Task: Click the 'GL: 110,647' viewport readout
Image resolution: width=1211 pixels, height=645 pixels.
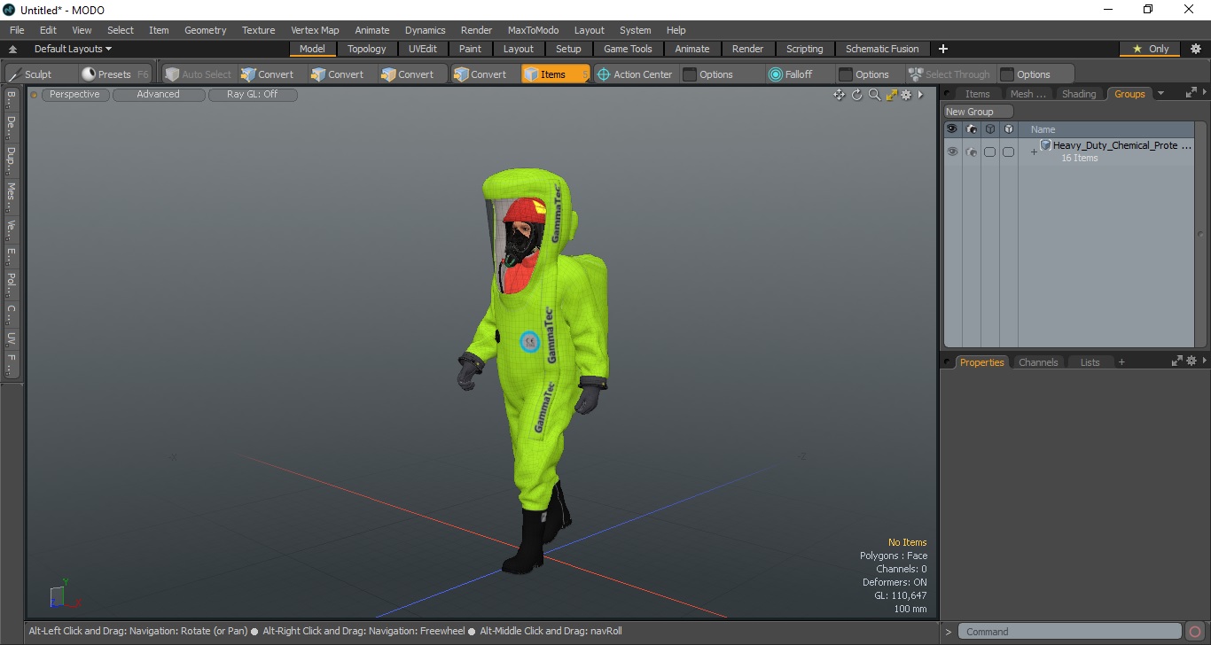Action: coord(900,595)
